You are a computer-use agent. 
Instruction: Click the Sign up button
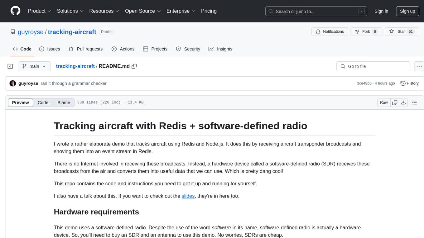point(407,11)
